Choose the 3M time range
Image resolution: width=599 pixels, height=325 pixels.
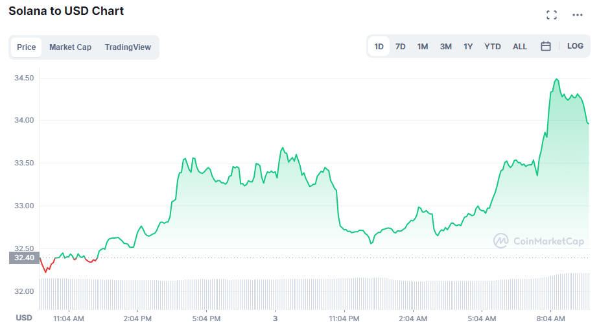[x=446, y=47]
